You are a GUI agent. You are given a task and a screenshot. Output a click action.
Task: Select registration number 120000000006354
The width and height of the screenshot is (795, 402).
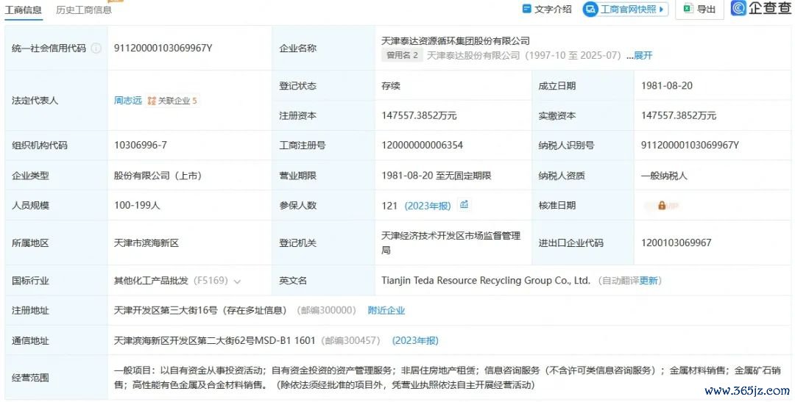[423, 146]
